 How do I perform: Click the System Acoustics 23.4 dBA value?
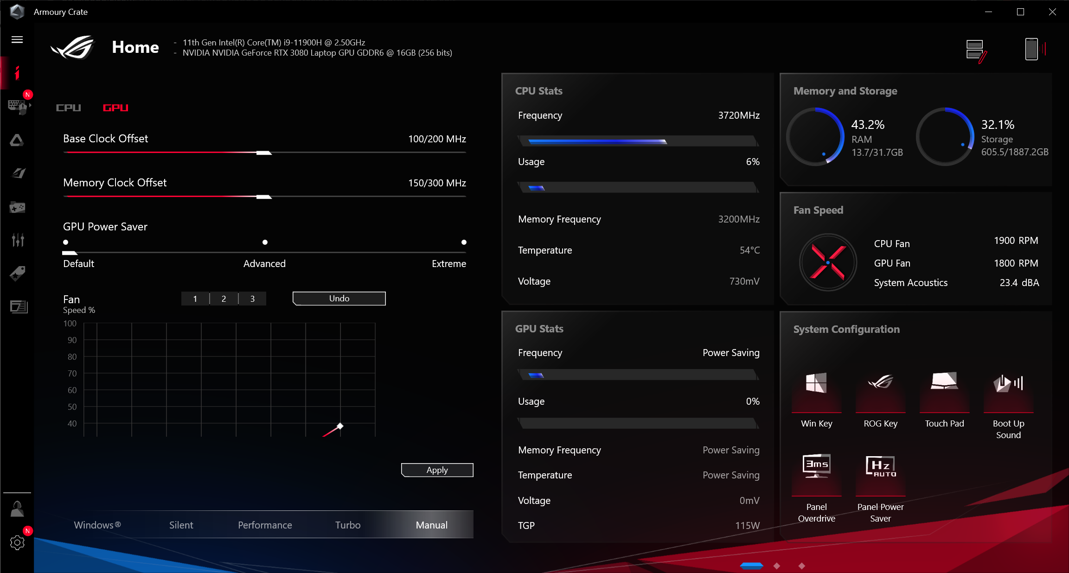click(x=1019, y=283)
